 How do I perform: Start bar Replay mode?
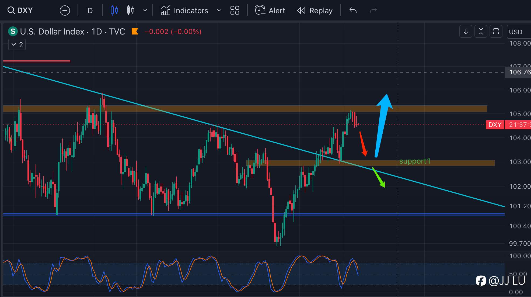click(x=315, y=11)
